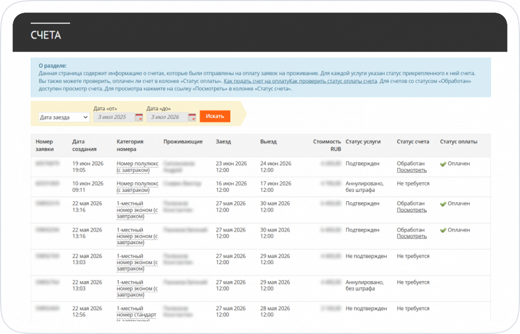Click the Дата создания column header

84,146
